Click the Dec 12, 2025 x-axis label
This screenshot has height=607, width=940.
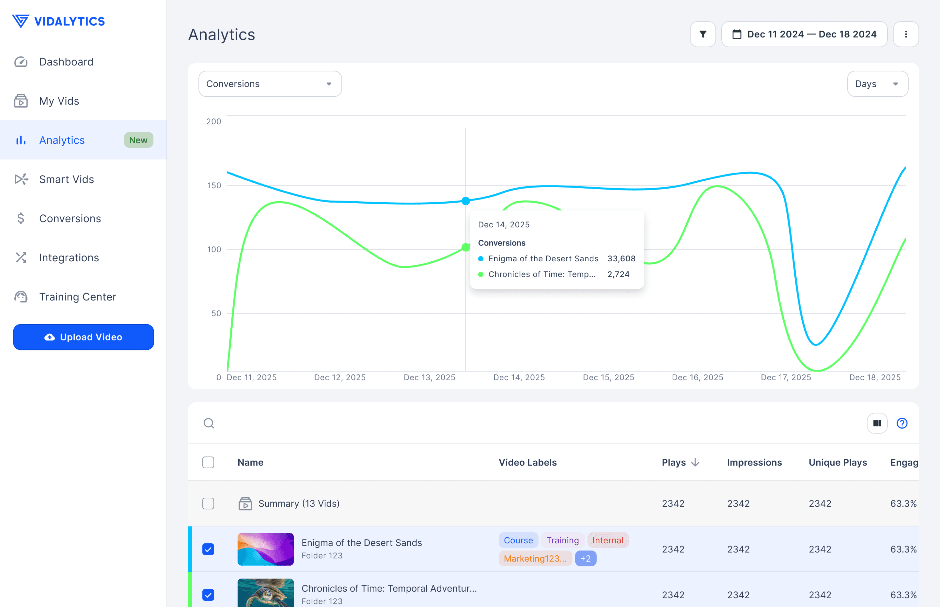[x=340, y=378]
